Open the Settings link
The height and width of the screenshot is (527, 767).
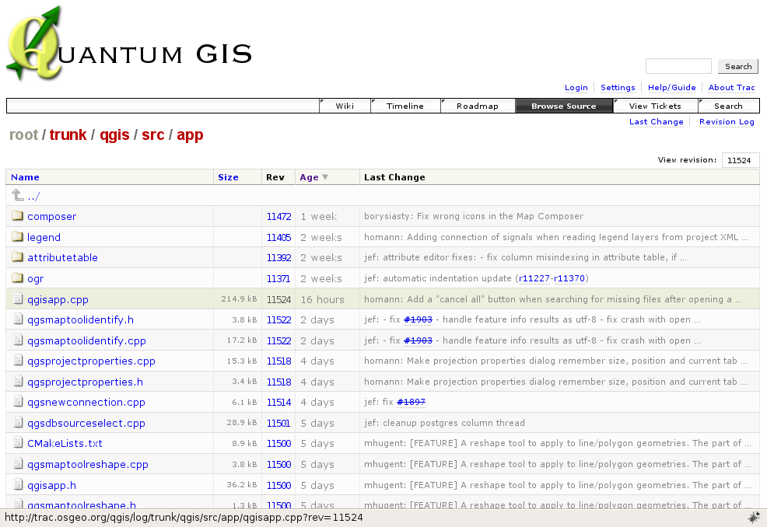coord(618,88)
